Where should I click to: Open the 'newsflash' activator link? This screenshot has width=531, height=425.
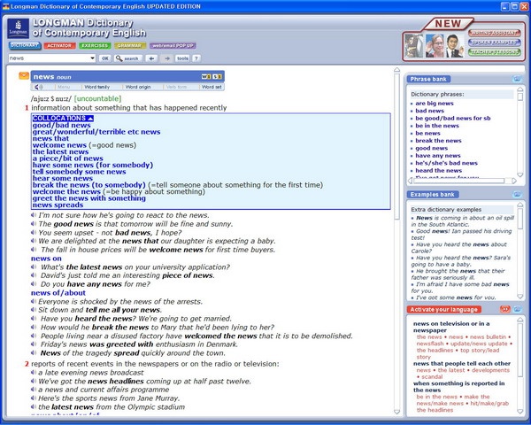click(x=430, y=344)
